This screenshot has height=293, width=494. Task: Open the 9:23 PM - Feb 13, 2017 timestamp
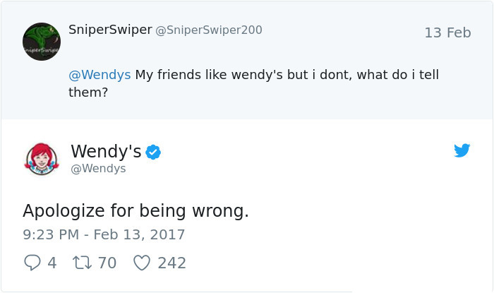pyautogui.click(x=104, y=234)
